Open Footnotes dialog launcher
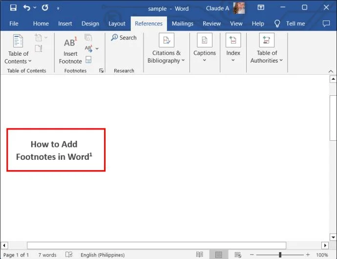Screen dimensions: 337x259 [102, 70]
